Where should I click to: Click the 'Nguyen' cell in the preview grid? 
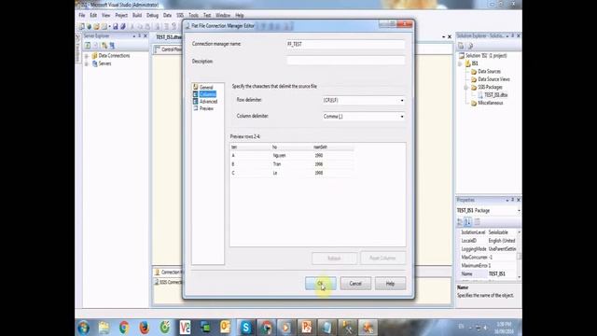tap(280, 156)
